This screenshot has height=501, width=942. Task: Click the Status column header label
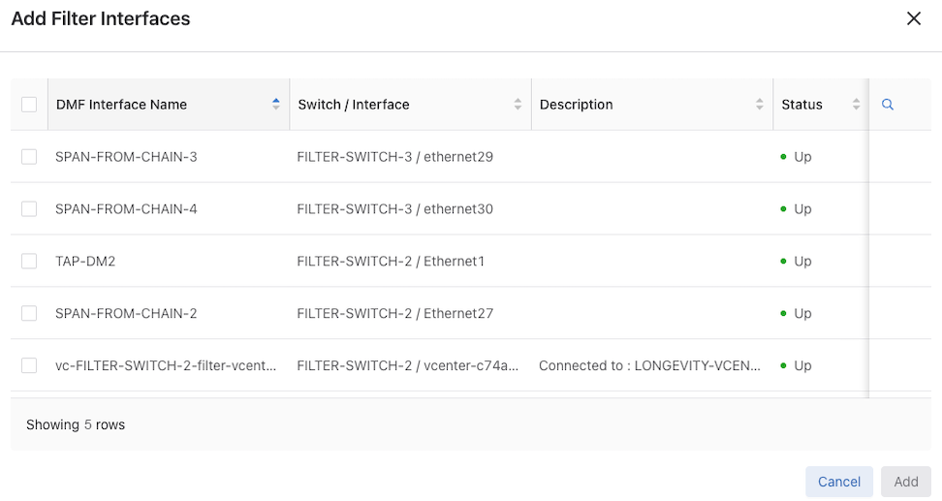coord(801,105)
